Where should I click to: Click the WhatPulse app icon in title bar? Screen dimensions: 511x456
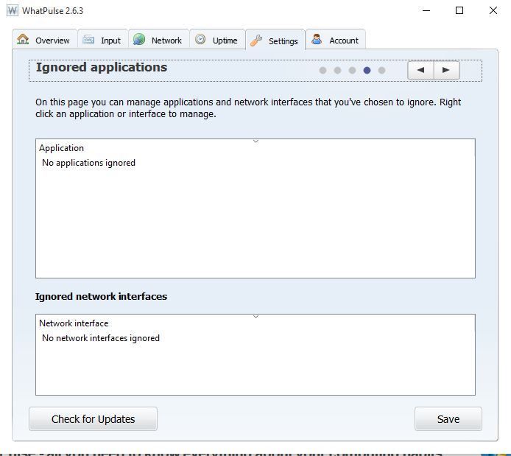coord(13,10)
